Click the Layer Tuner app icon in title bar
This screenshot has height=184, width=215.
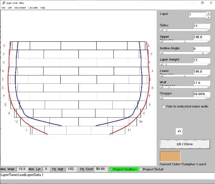(3, 3)
